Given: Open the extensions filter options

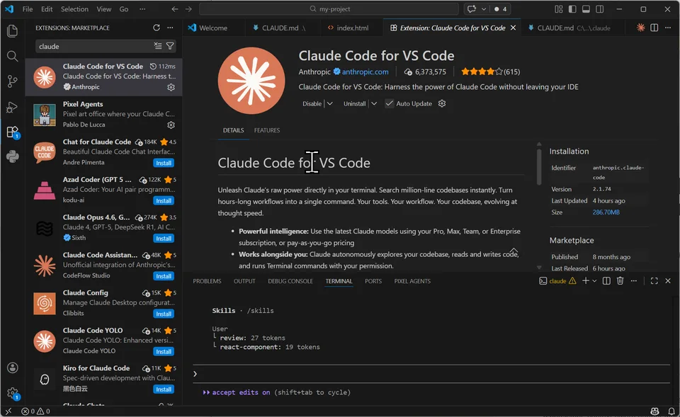Looking at the screenshot, I should (170, 46).
